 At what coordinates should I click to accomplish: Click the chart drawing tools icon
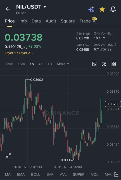pos(94,64)
